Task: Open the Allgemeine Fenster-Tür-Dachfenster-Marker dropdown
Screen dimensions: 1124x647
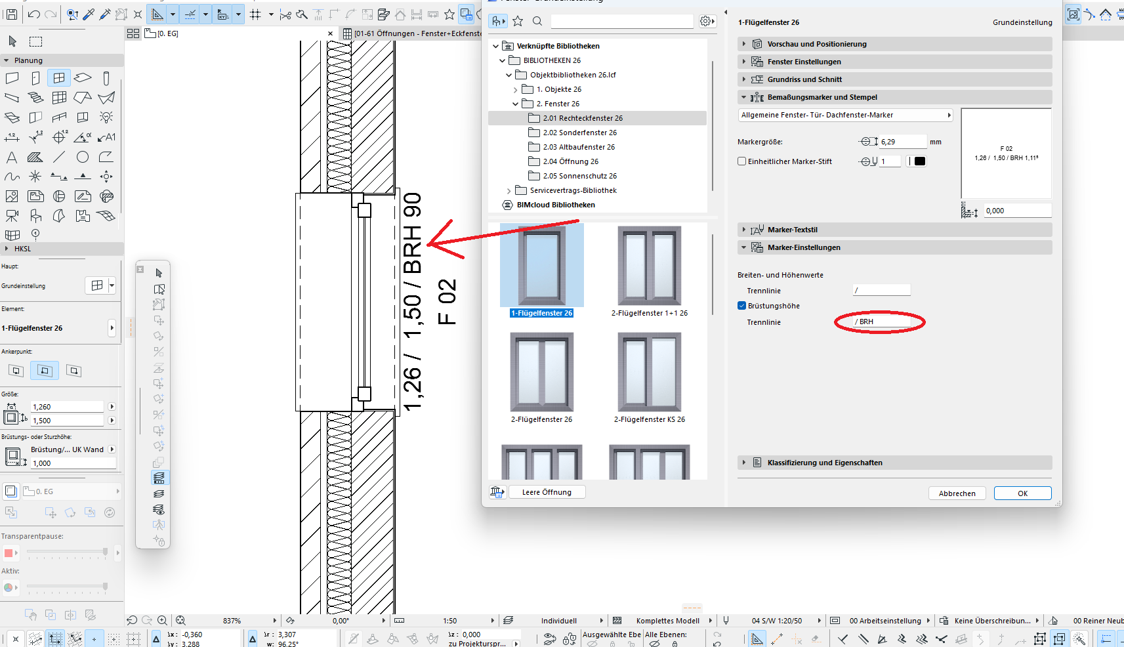Action: (x=845, y=115)
